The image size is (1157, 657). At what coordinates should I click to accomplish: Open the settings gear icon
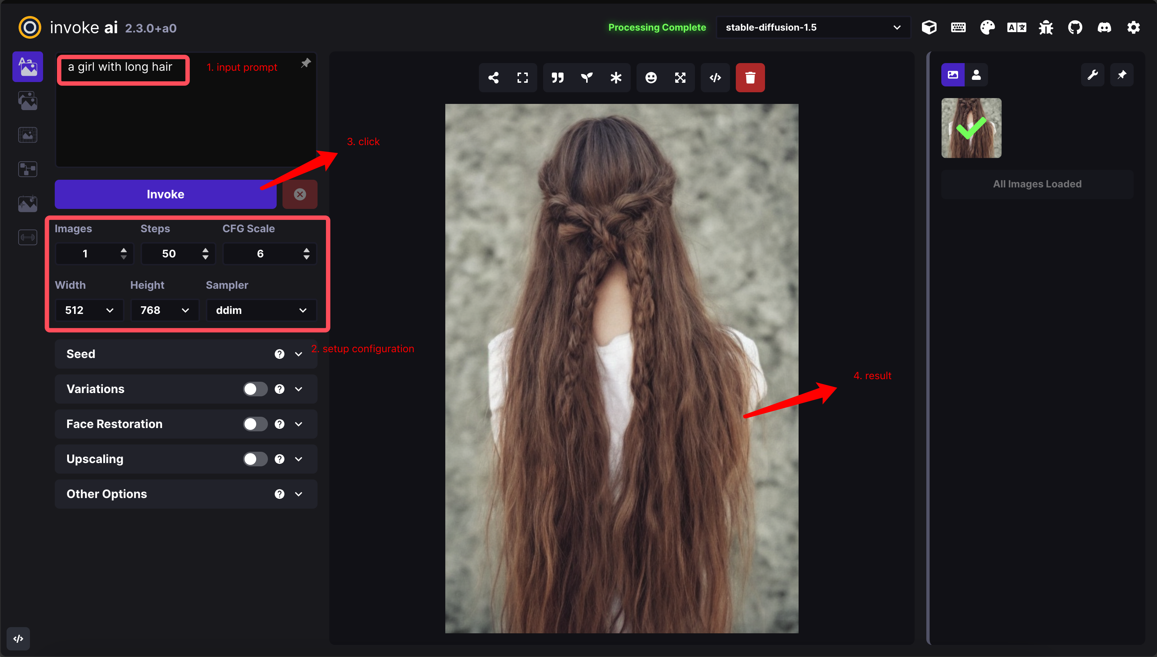1133,27
